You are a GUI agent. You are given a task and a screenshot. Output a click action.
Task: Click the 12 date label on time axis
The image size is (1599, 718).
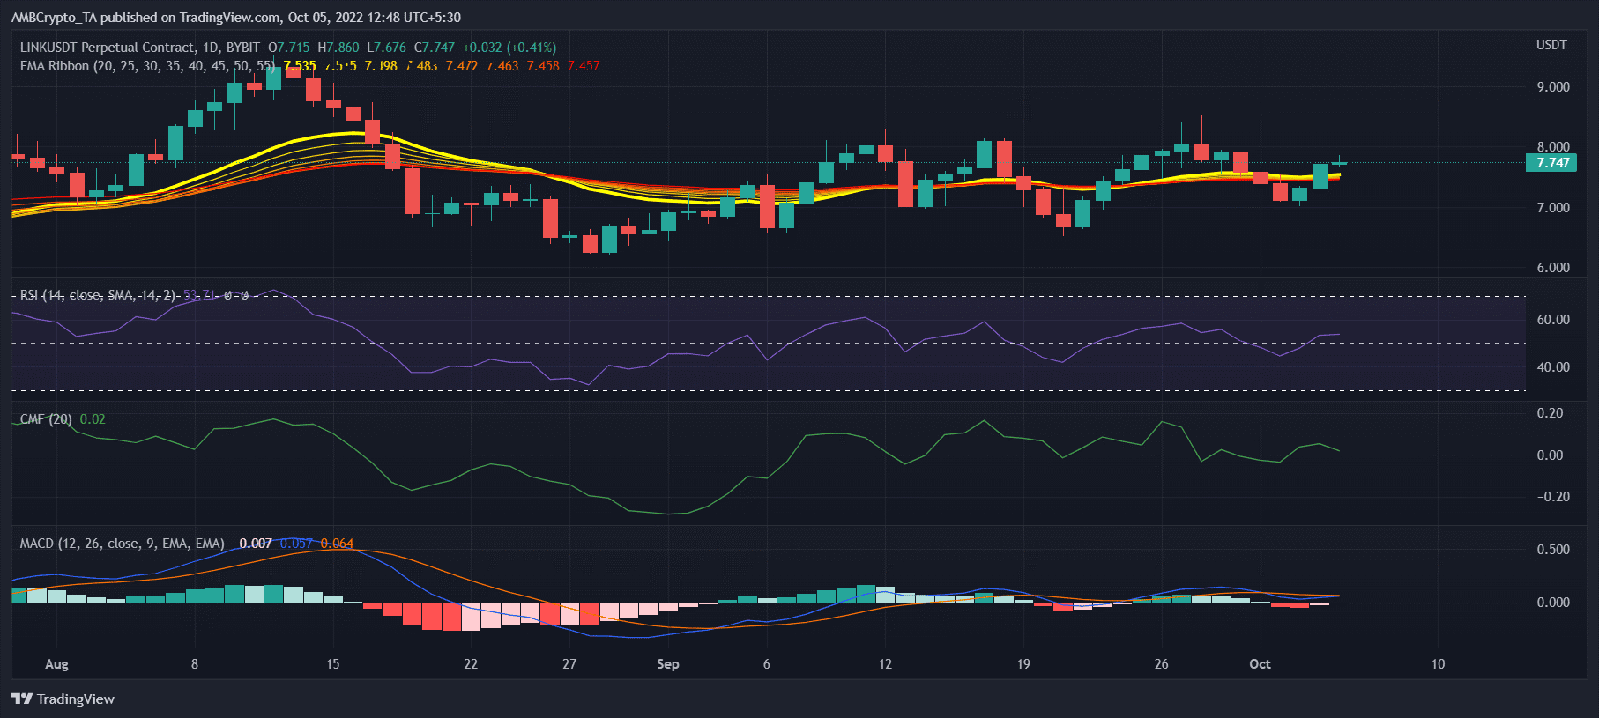885,664
